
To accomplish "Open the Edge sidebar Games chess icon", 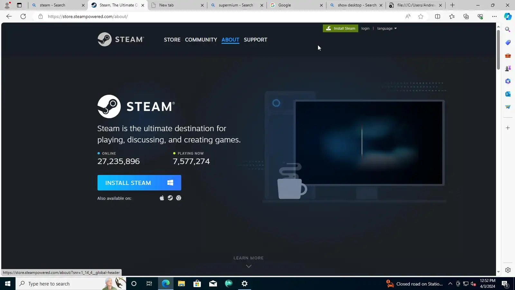I will point(508,68).
